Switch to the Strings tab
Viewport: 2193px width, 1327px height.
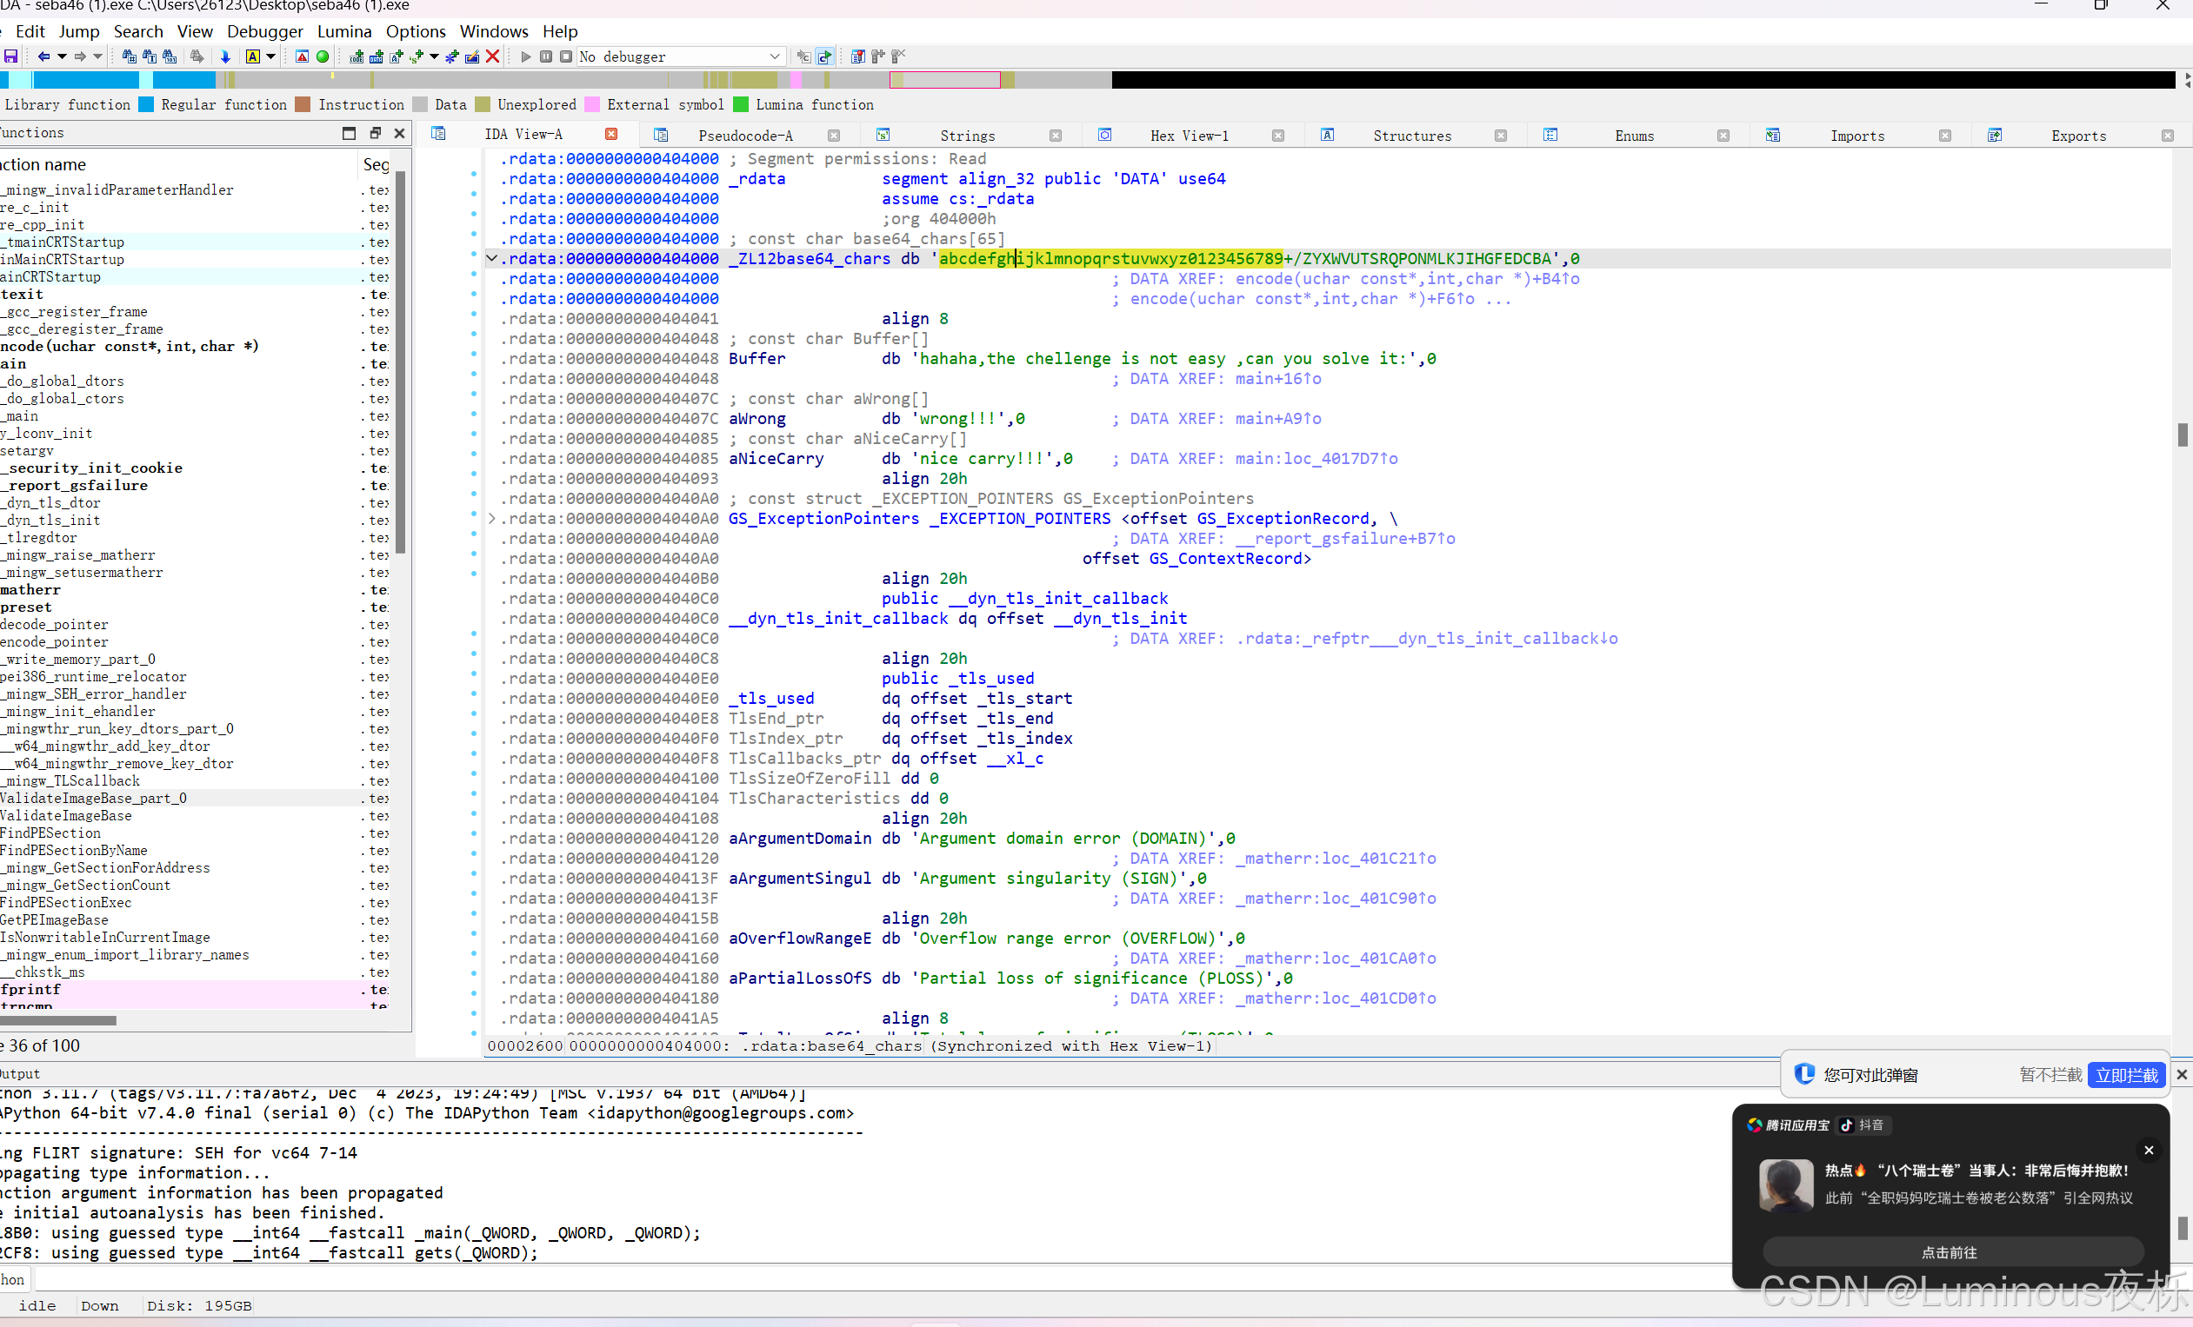(967, 136)
